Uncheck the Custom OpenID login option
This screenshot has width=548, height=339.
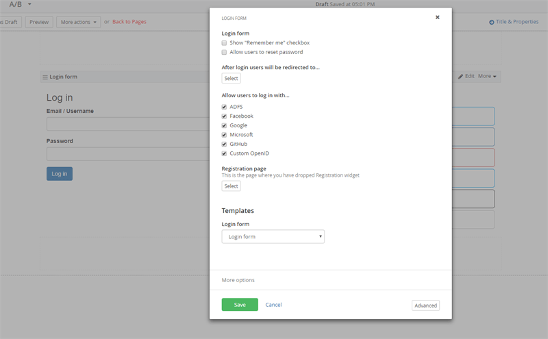(x=224, y=153)
